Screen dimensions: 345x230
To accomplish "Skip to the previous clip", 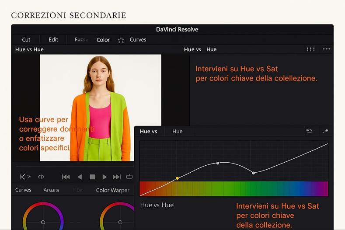I will coord(66,177).
